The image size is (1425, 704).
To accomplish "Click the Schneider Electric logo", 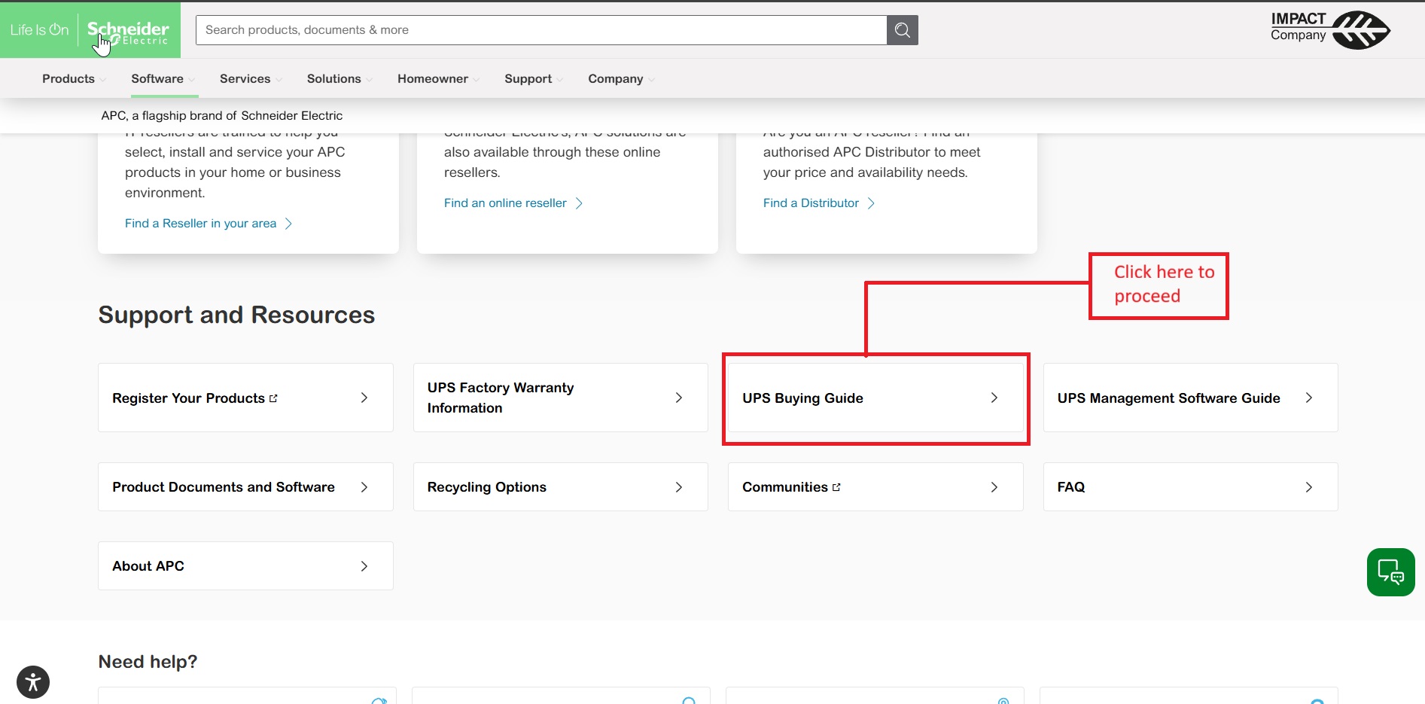I will 128,32.
